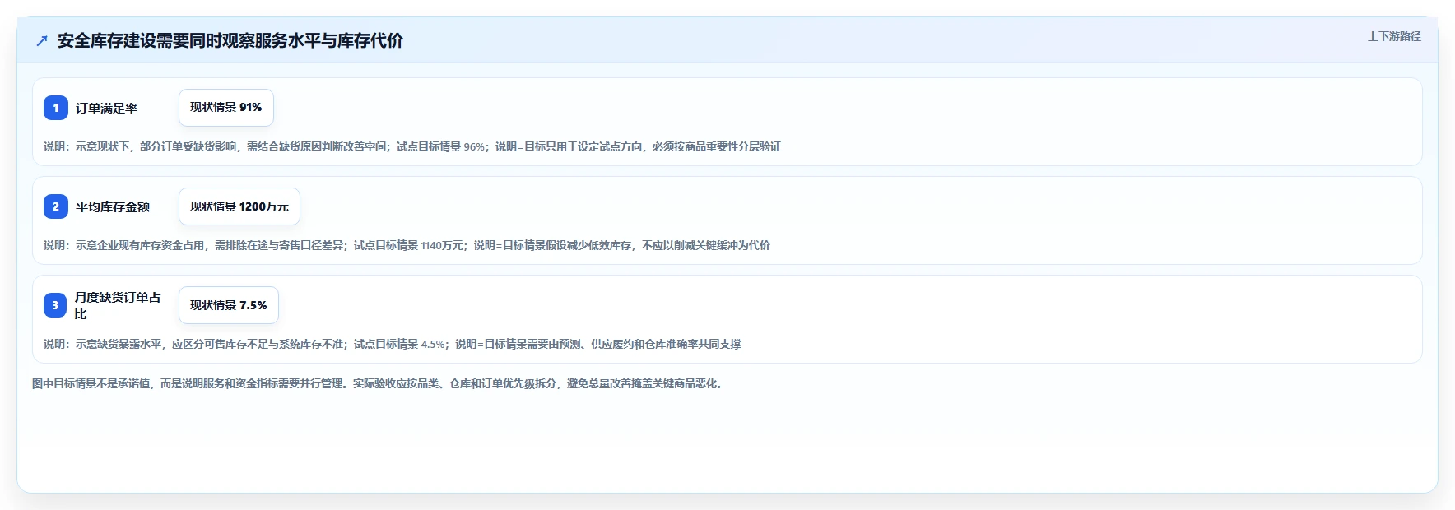Click the arrow icon beside the card title
Screen dimensions: 1455x510
tap(42, 40)
